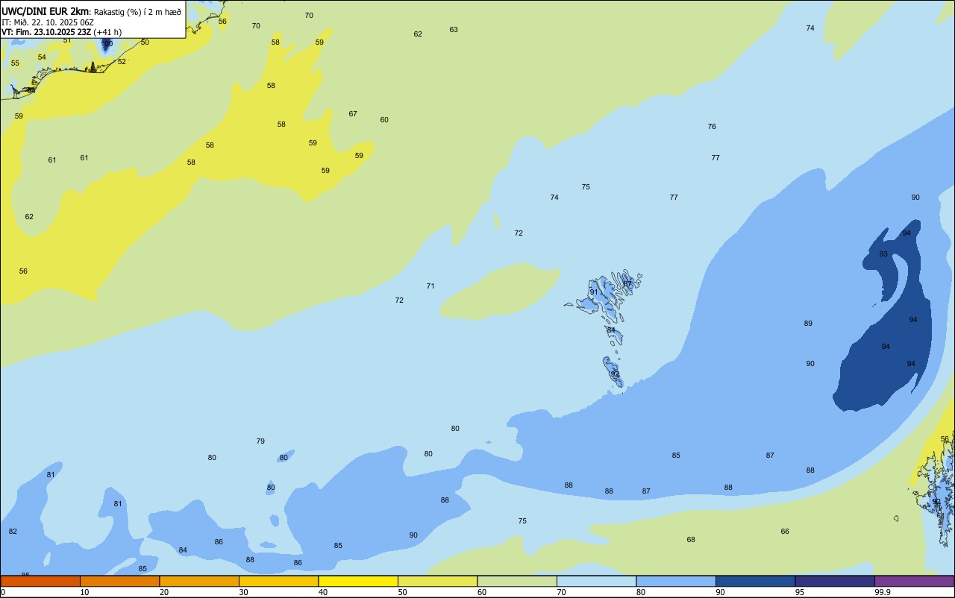Viewport: 955px width, 598px height.
Task: Click the bright yellow 40–50 legend swatch
Action: click(x=358, y=581)
